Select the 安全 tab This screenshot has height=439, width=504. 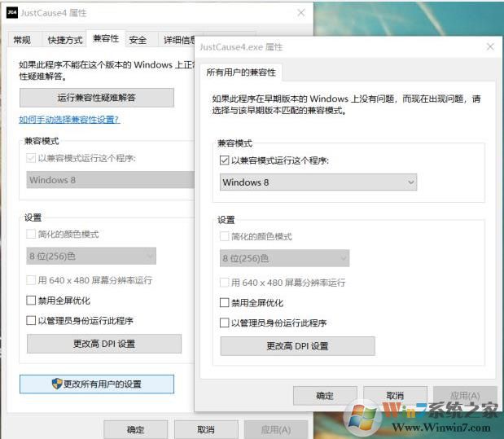click(x=138, y=40)
